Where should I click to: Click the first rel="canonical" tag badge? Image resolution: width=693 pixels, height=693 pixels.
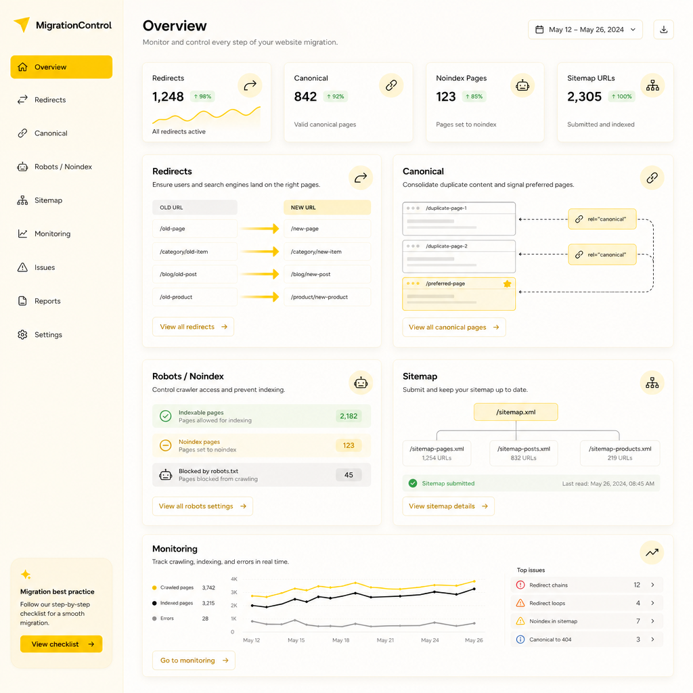pyautogui.click(x=602, y=219)
